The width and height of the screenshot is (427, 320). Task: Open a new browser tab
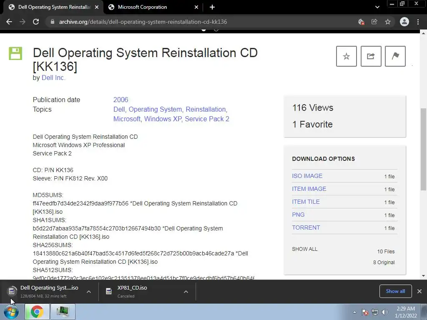pyautogui.click(x=212, y=7)
